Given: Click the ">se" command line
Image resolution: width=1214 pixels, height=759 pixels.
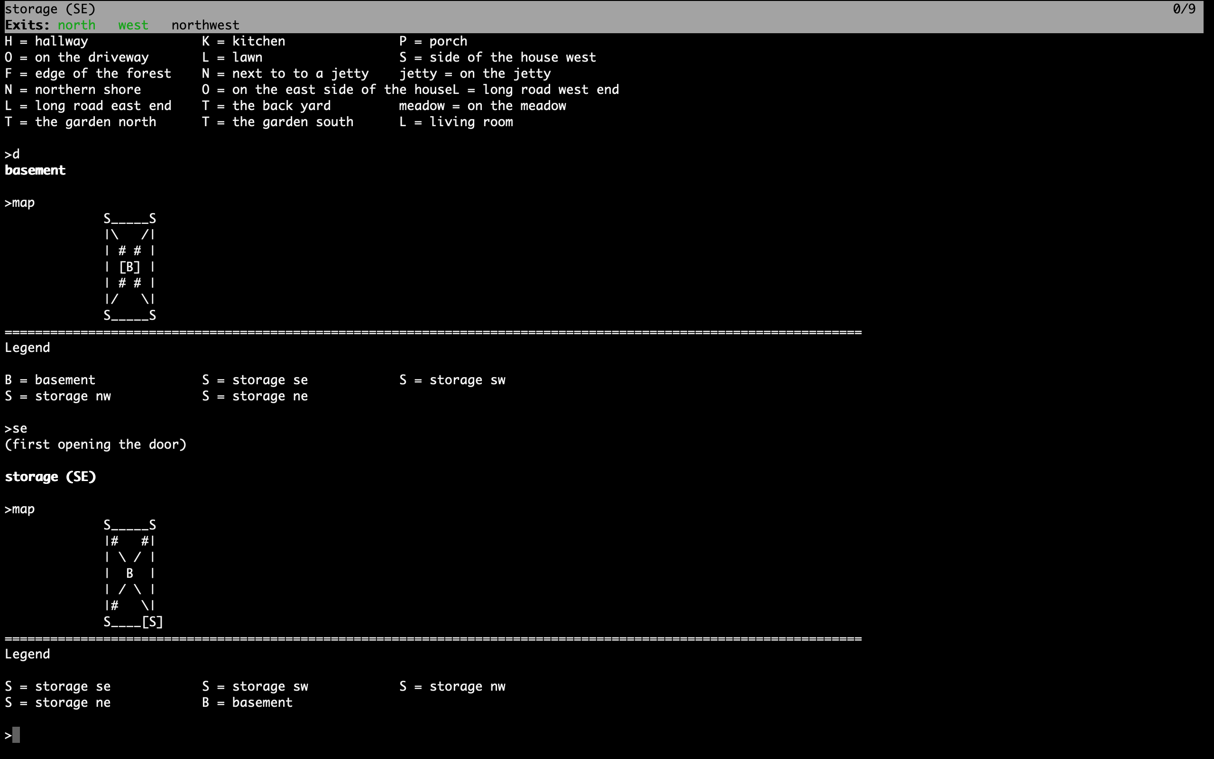Looking at the screenshot, I should click(16, 429).
